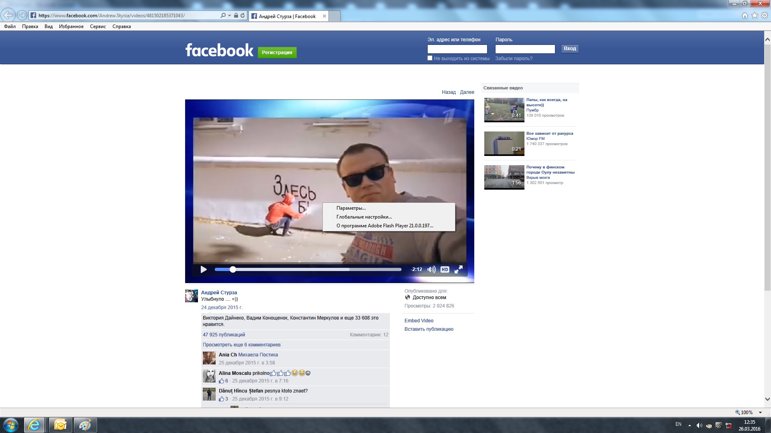Viewport: 771px width, 433px height.
Task: Check 'Не выходить из системы' checkbox
Action: click(430, 58)
